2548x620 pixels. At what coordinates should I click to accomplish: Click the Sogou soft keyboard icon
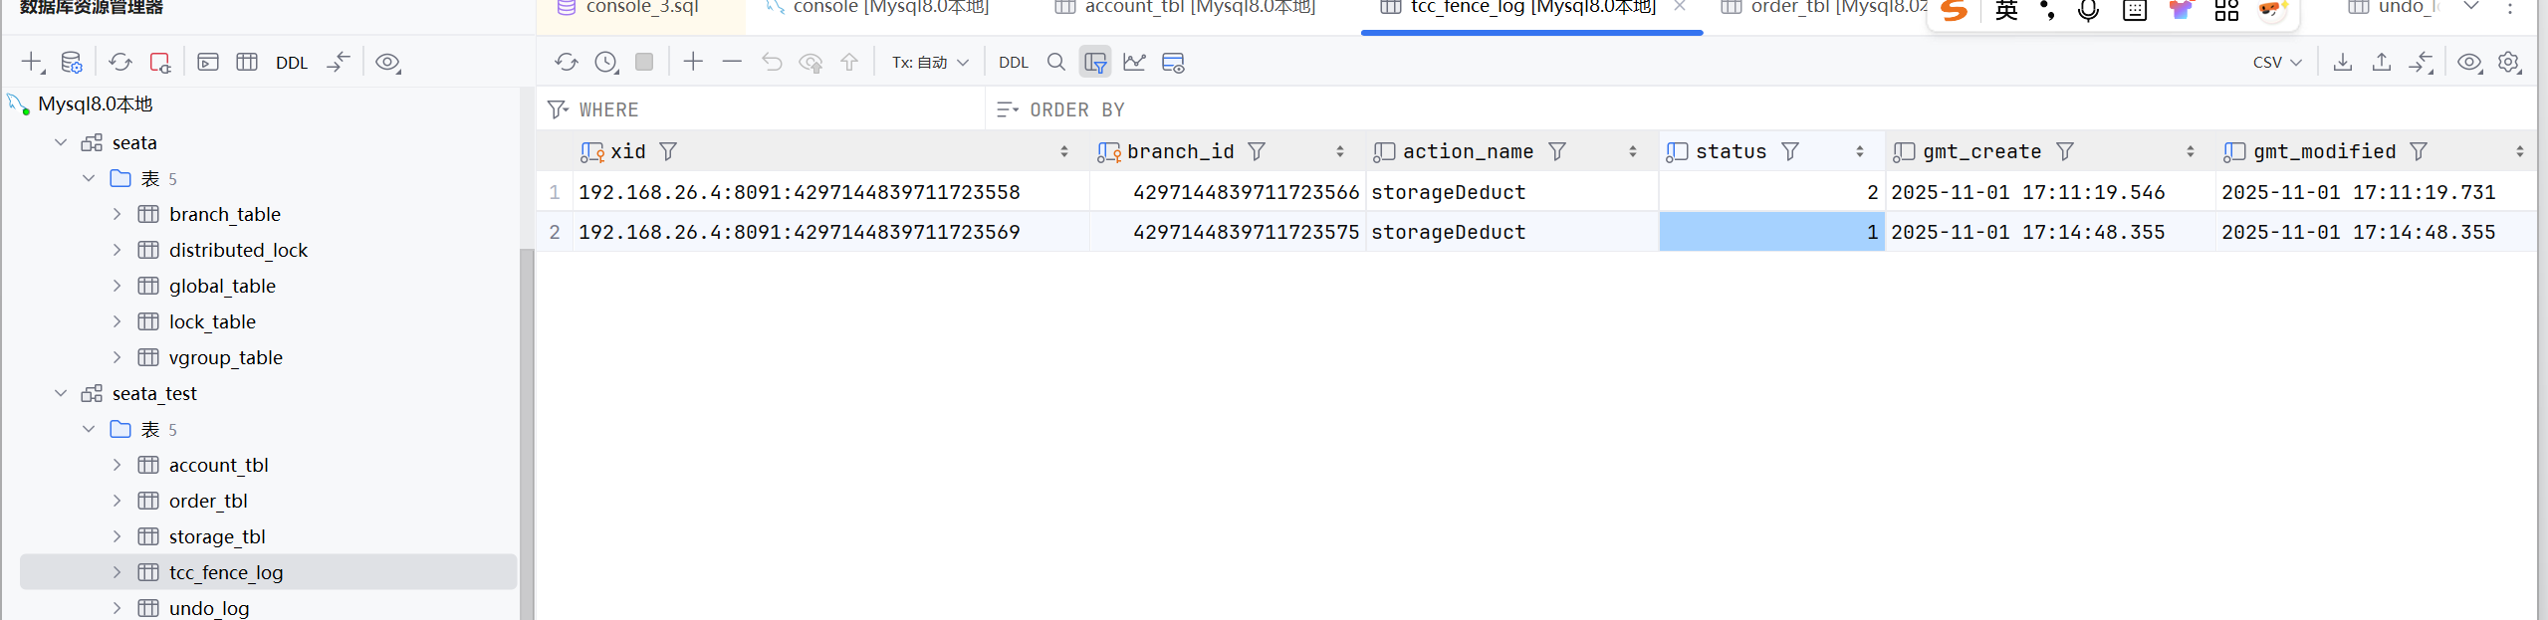(x=2135, y=10)
